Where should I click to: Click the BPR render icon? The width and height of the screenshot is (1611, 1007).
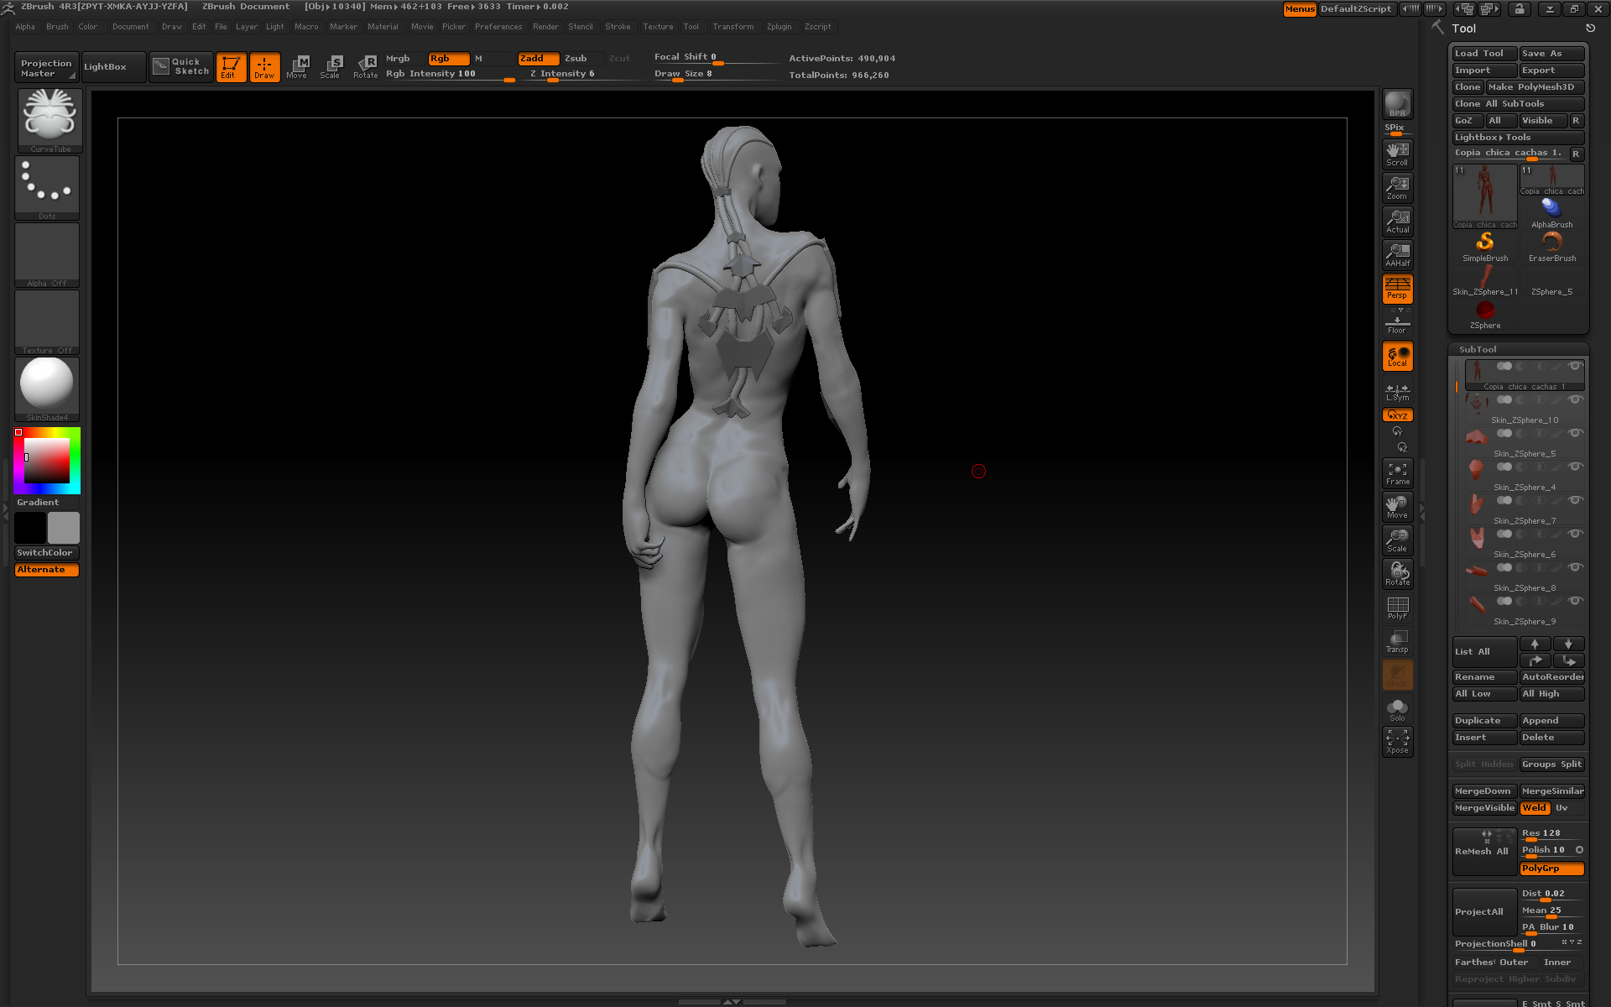click(1397, 104)
